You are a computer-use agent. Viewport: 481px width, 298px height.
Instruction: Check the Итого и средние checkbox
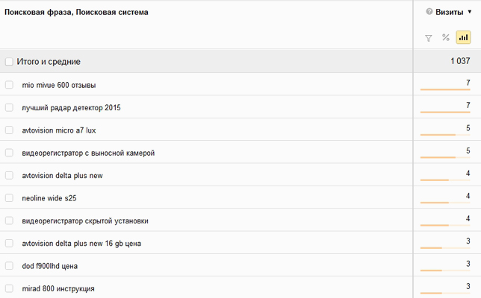(x=9, y=62)
